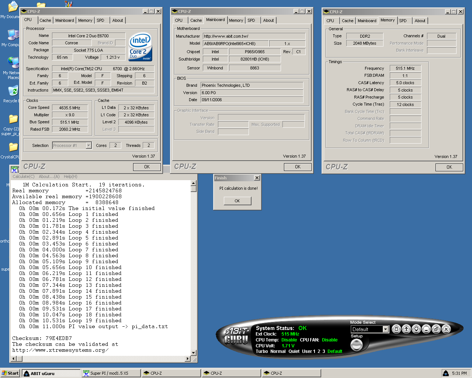Select Turbo mode in uGuru panel
Screen dimensions: 472x378
point(262,351)
